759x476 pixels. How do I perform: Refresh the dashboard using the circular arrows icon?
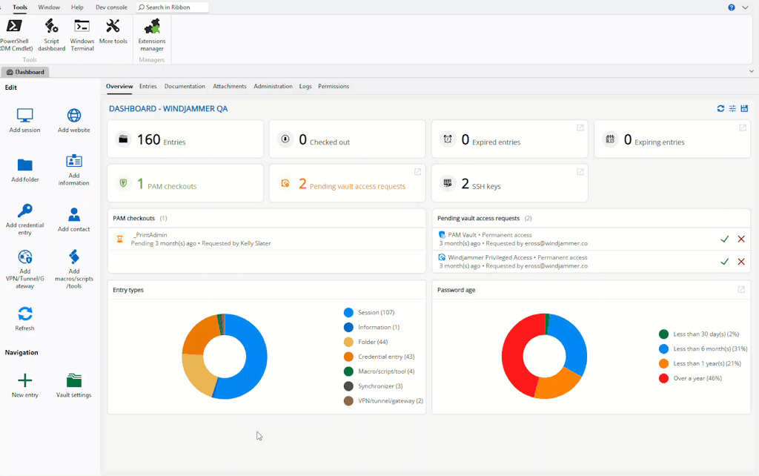(720, 108)
